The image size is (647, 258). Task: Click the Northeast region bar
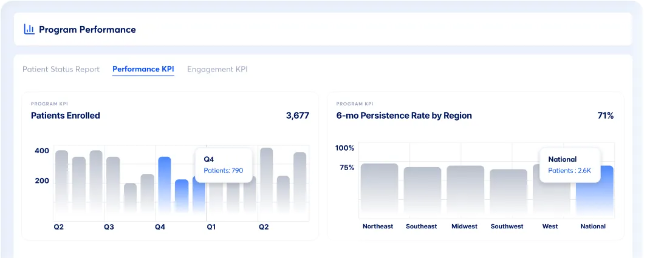[380, 190]
